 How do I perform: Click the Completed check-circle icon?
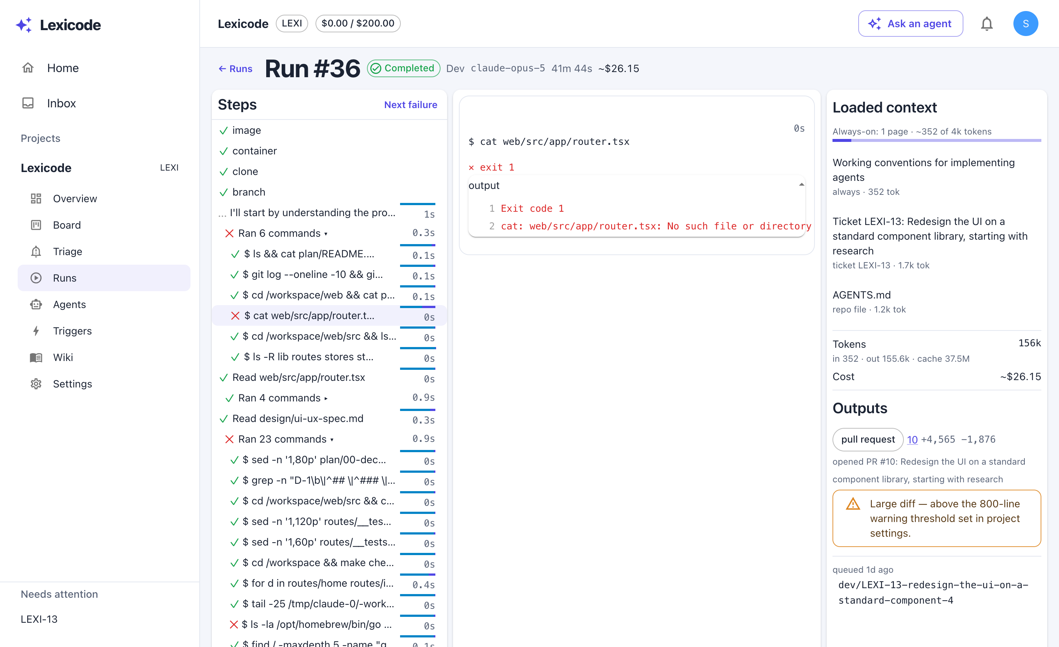376,68
